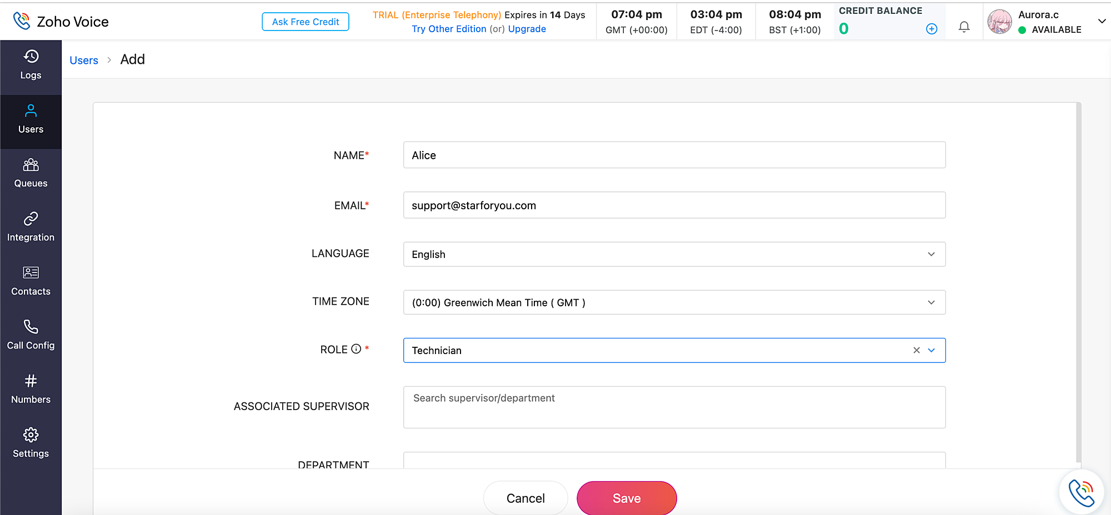Click the Ask Free Credit button
Viewport: 1111px width, 515px height.
[x=306, y=22]
